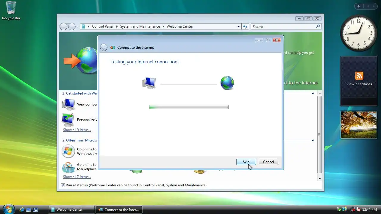Image resolution: width=381 pixels, height=214 pixels.
Task: Click the slideshow autumn tree picture gadget
Action: 359,125
